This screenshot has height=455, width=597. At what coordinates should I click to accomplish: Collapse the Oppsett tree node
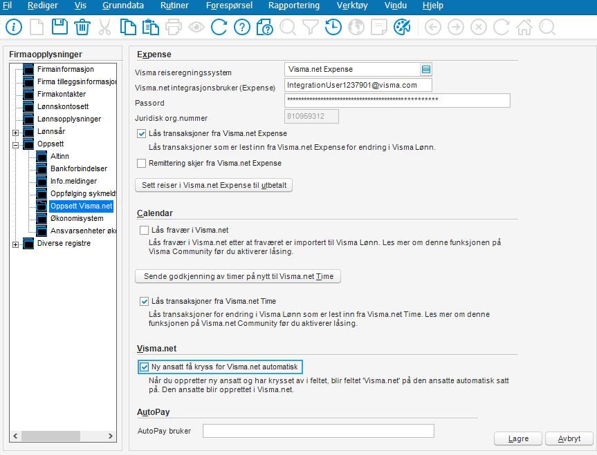tap(16, 145)
